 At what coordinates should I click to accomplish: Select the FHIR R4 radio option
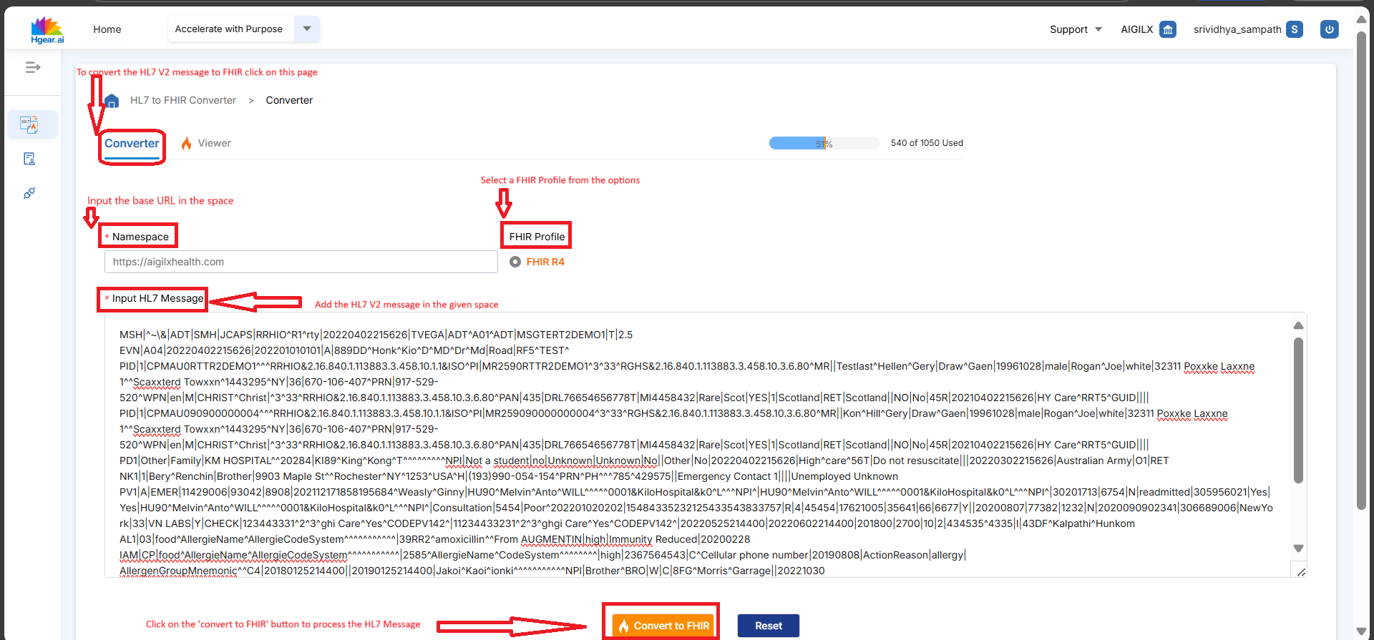coord(515,262)
